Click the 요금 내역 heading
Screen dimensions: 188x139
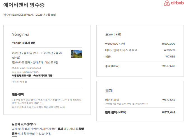tap(113, 35)
